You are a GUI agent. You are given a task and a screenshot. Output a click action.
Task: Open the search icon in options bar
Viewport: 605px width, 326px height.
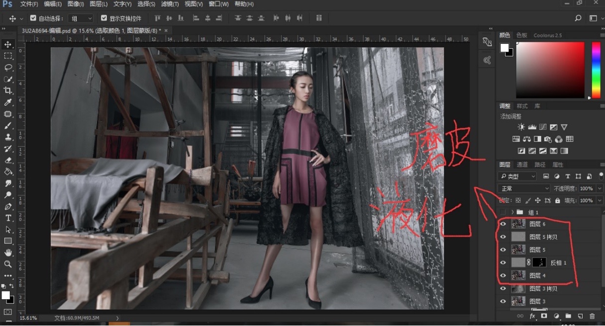[578, 18]
